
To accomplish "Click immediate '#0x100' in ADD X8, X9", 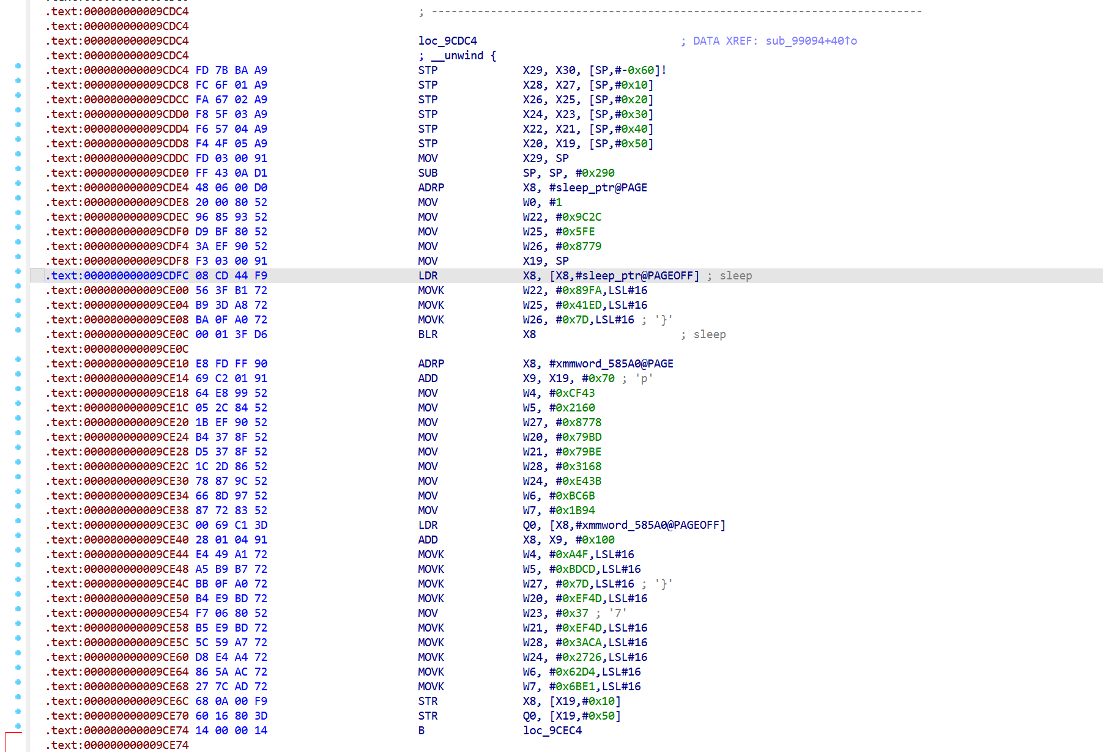I will click(595, 540).
